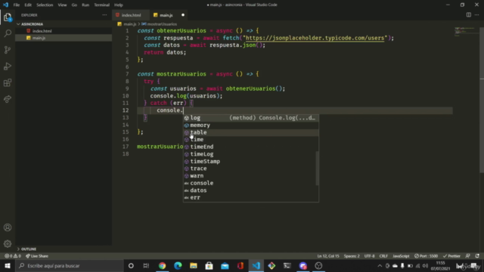The image size is (484, 272).
Task: Open the jsonplaceholder URL link
Action: [315, 38]
